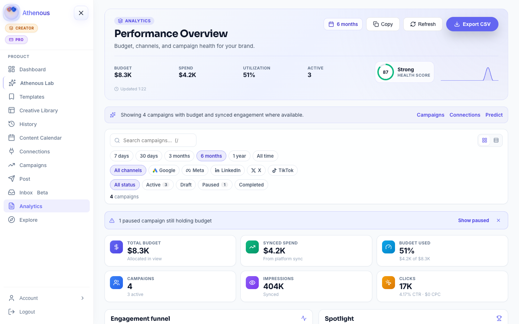Navigate to Content Calendar
This screenshot has width=519, height=324.
click(46, 138)
